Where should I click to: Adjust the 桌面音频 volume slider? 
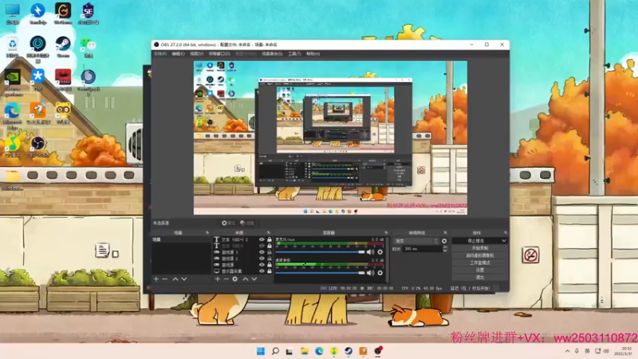pyautogui.click(x=321, y=273)
